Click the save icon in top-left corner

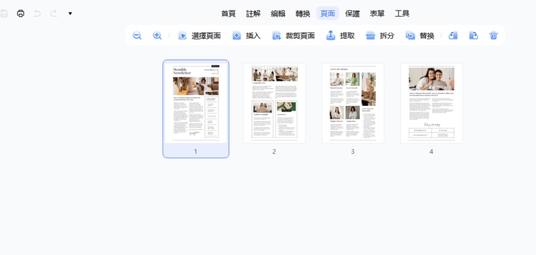pos(4,13)
